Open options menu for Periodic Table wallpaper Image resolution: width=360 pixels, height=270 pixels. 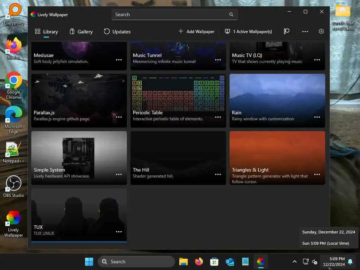218,117
